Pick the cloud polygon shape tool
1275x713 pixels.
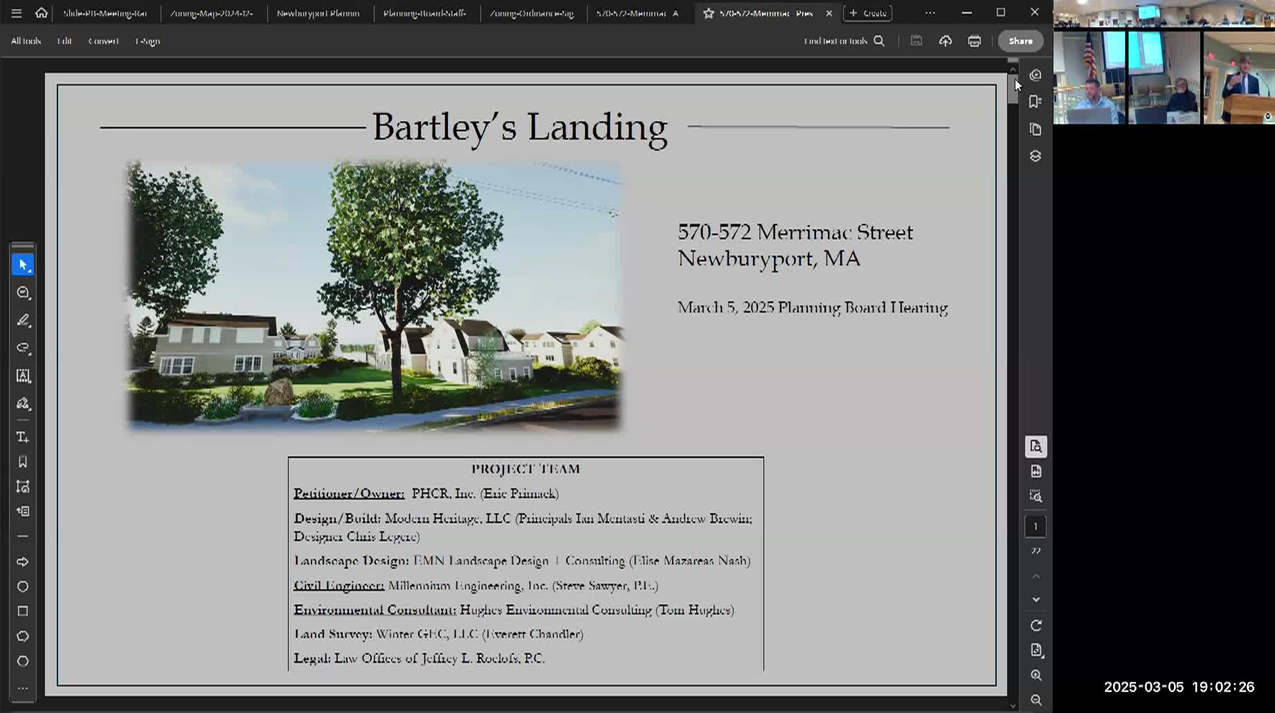point(23,636)
